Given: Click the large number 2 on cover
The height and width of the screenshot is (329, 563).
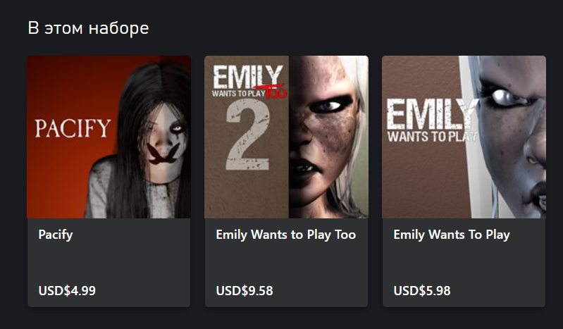Looking at the screenshot, I should 247,139.
